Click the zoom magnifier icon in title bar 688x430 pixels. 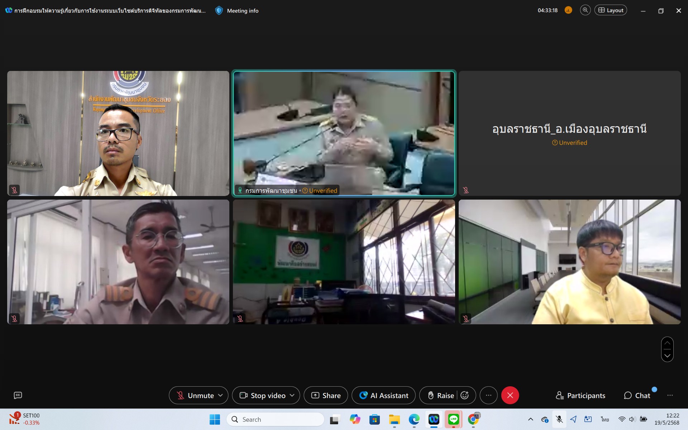(x=585, y=10)
